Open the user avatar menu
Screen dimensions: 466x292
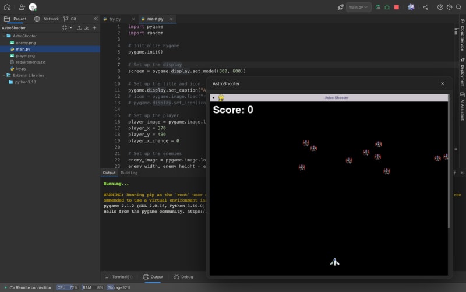click(33, 7)
